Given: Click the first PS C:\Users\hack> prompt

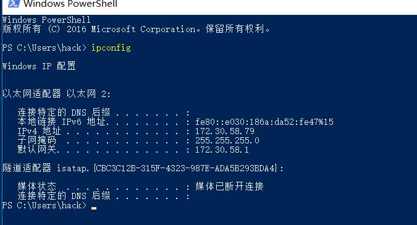Looking at the screenshot, I should pos(44,48).
